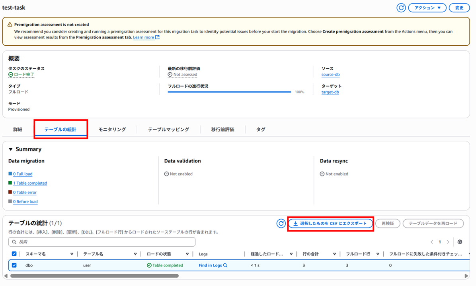Open the target-db endpoint link
The image size is (476, 286).
(330, 92)
